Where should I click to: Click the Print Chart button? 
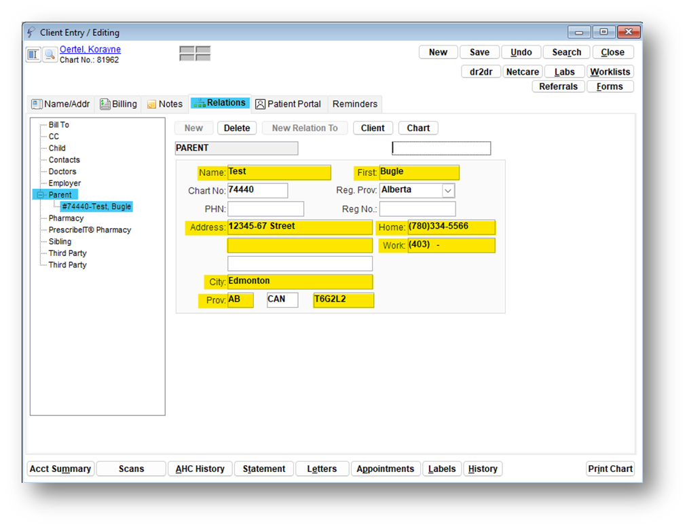tap(610, 469)
